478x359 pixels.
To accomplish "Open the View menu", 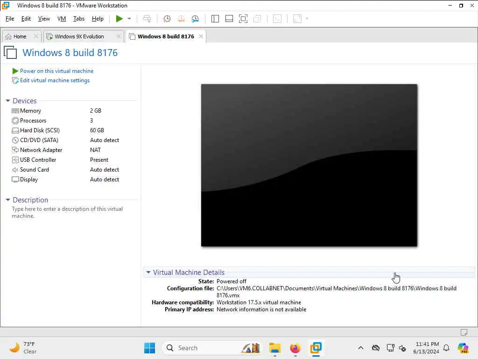I will [44, 19].
